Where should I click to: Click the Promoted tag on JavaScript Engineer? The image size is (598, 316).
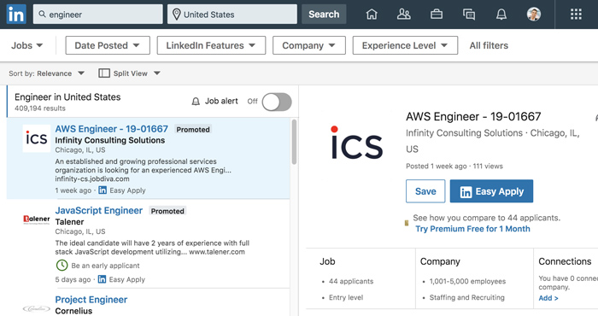click(x=167, y=211)
